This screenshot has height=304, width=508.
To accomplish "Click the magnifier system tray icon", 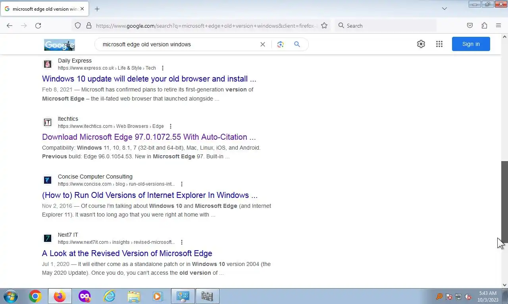I will (x=439, y=296).
